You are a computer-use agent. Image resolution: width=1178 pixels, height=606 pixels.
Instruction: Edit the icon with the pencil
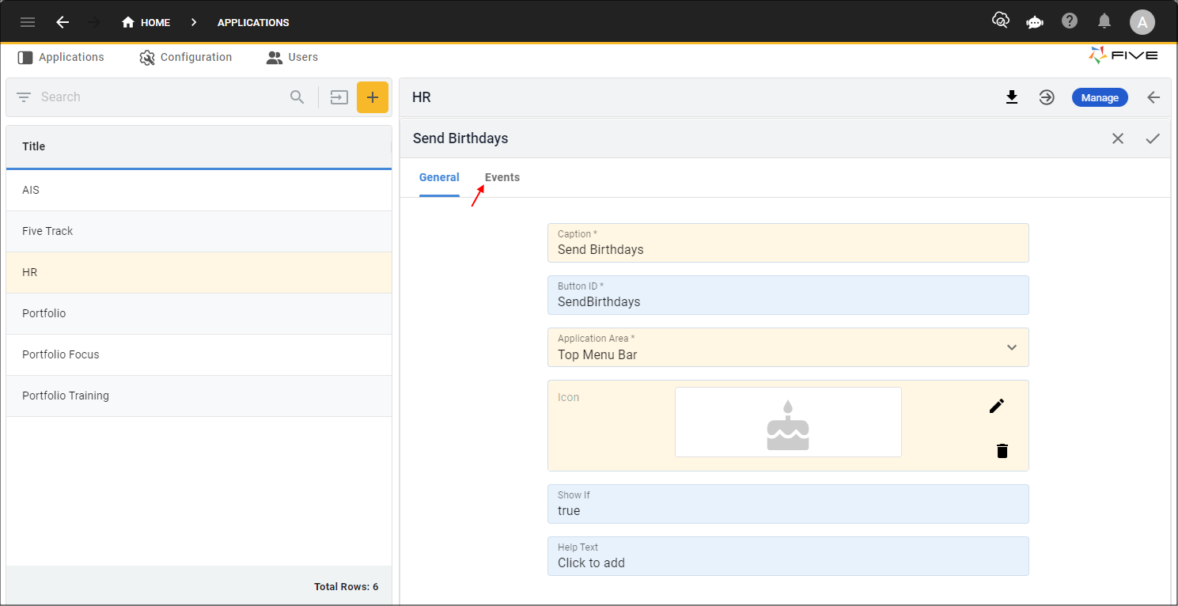(997, 406)
